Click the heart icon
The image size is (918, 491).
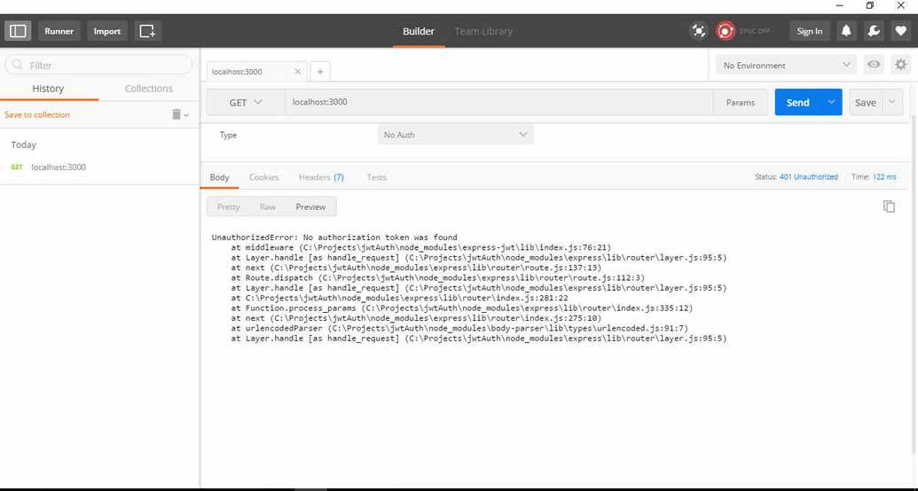coord(900,31)
